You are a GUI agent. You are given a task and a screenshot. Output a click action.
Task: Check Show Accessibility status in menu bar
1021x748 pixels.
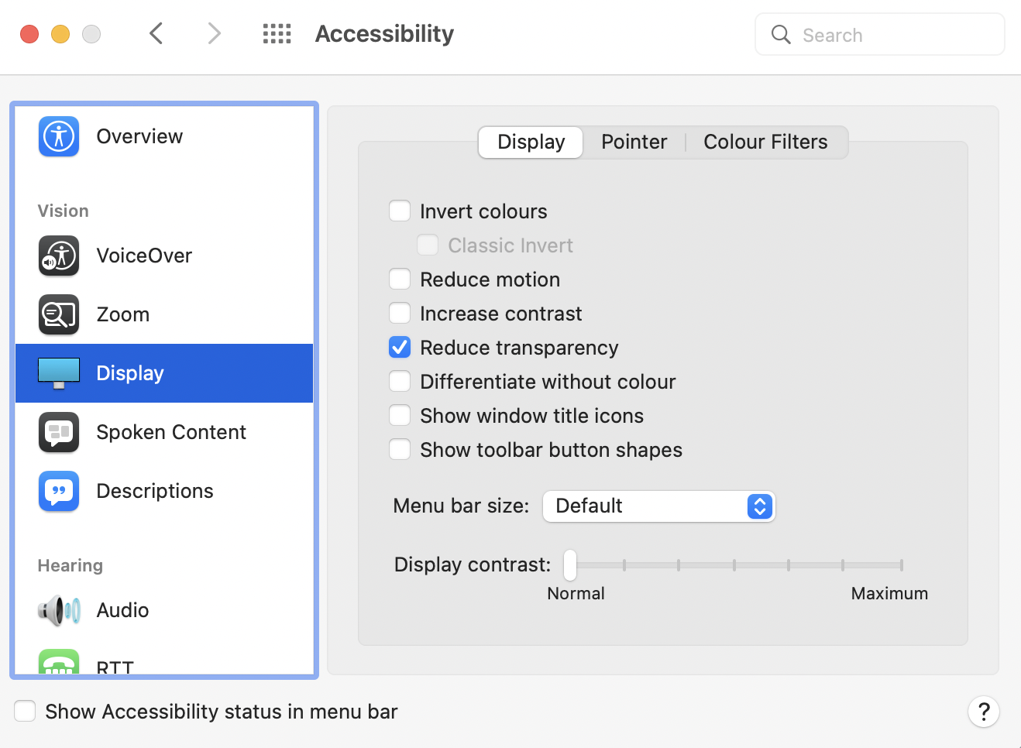coord(26,711)
